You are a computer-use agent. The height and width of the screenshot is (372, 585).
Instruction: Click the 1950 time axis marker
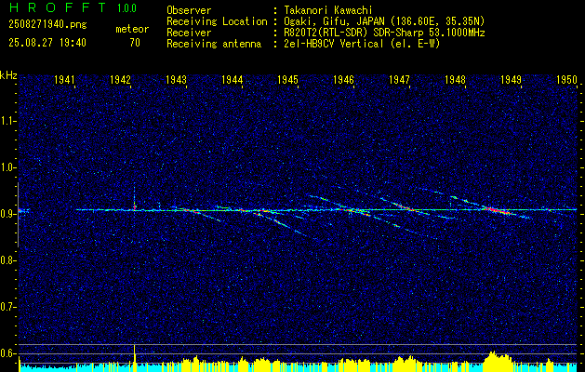566,79
